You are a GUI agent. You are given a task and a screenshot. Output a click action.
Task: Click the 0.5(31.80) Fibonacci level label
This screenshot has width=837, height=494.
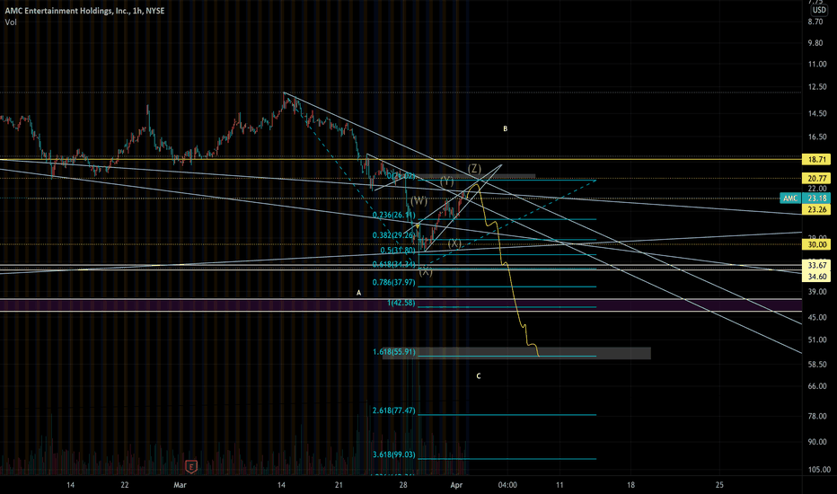pos(398,251)
